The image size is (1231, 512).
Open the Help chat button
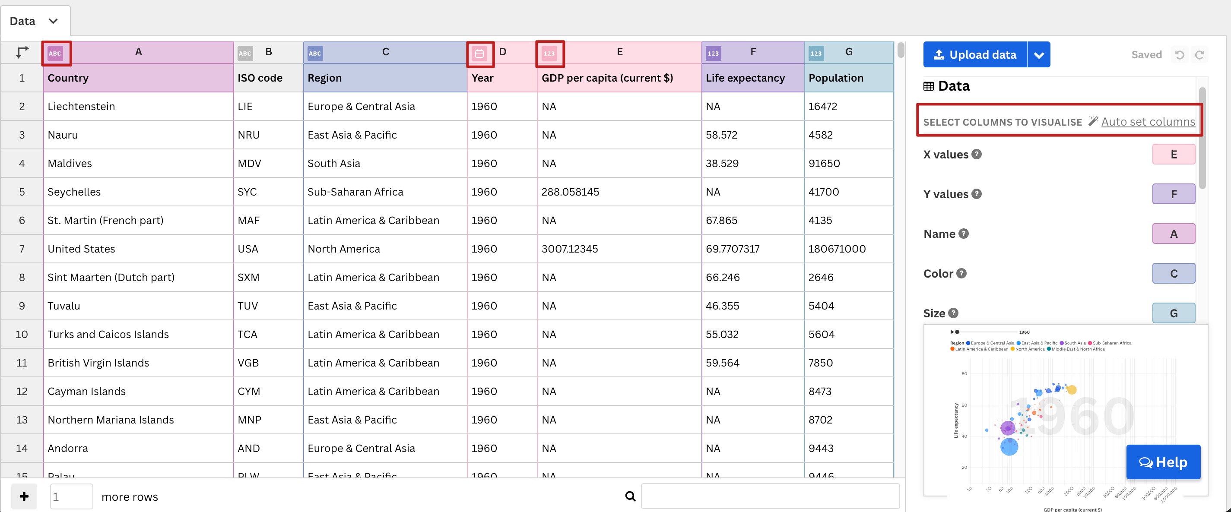pyautogui.click(x=1163, y=461)
